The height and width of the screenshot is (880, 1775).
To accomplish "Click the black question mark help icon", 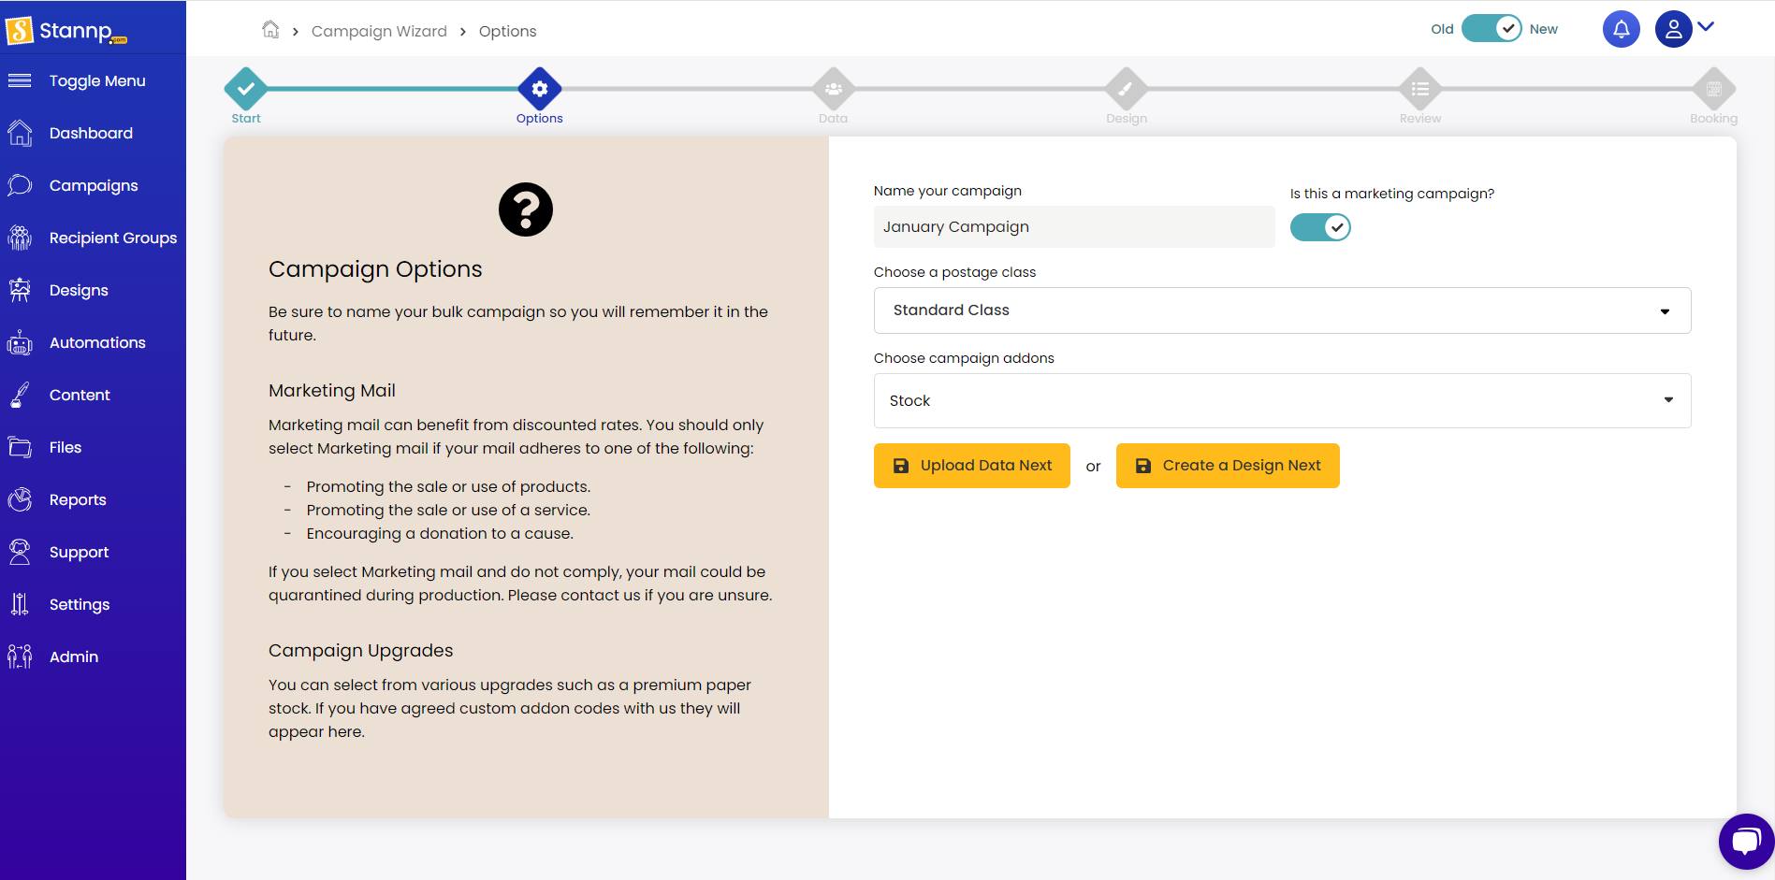I will click(x=526, y=209).
